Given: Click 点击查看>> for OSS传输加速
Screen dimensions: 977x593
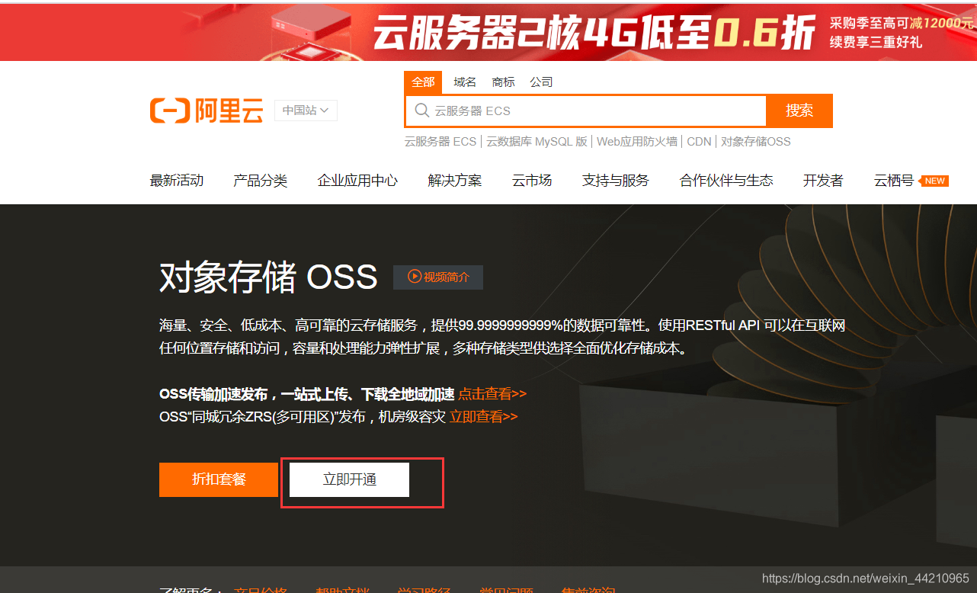Looking at the screenshot, I should coord(492,394).
